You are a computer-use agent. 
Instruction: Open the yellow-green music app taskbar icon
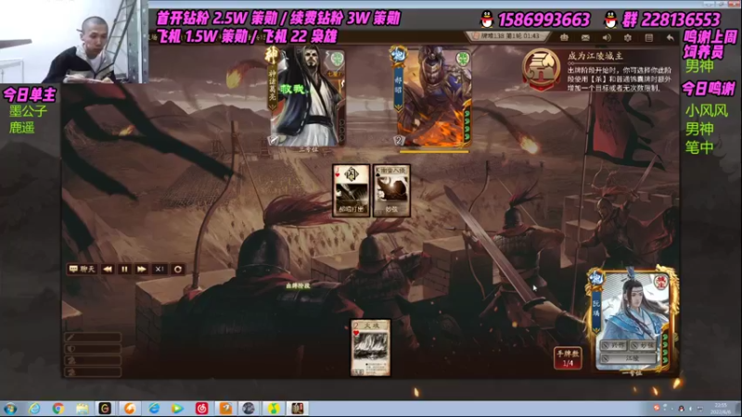tap(273, 409)
